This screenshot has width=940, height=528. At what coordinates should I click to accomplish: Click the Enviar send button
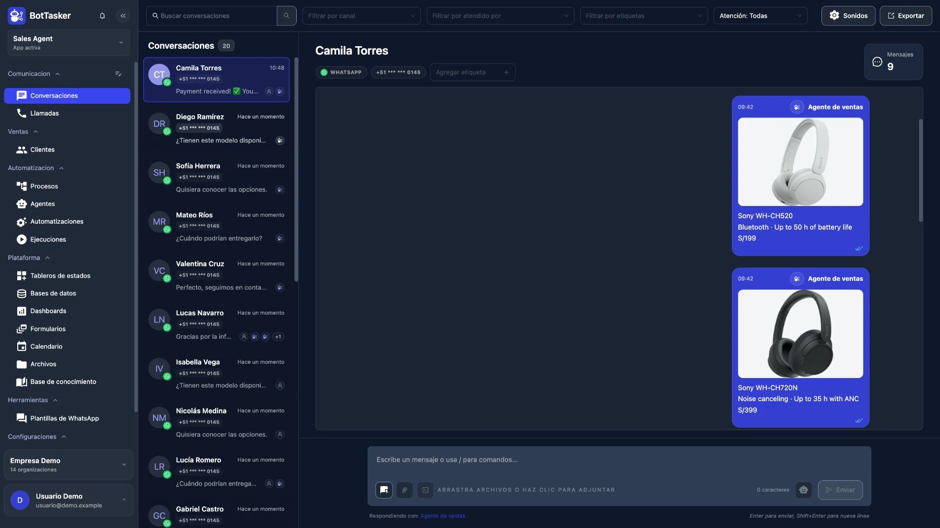(x=840, y=490)
